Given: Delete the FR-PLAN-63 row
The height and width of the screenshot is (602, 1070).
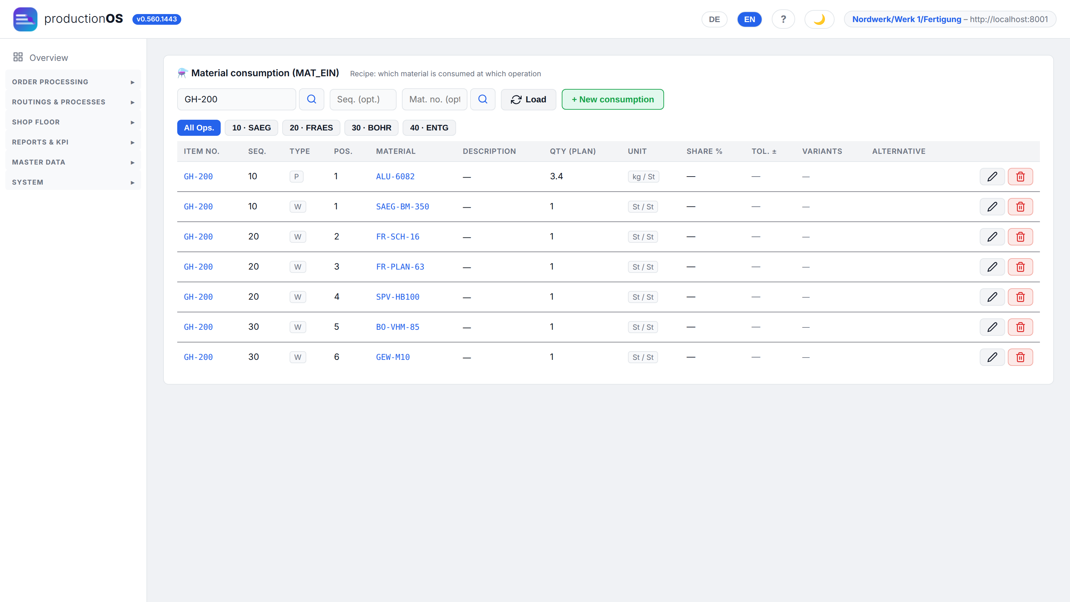Looking at the screenshot, I should tap(1020, 267).
